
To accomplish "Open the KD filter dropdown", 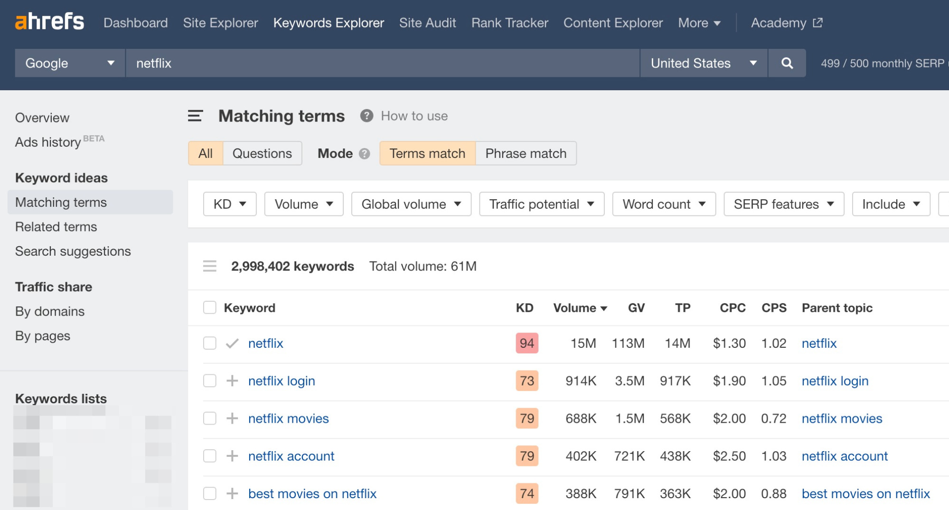I will 230,204.
